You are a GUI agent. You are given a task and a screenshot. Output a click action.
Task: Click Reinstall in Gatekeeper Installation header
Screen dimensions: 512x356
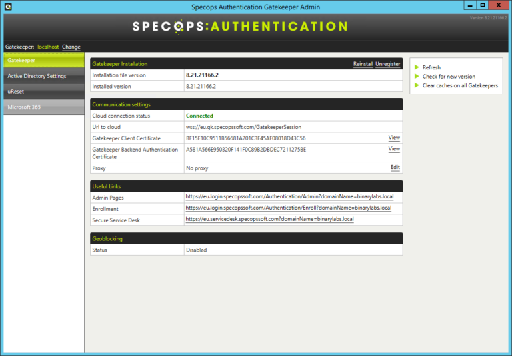click(363, 64)
